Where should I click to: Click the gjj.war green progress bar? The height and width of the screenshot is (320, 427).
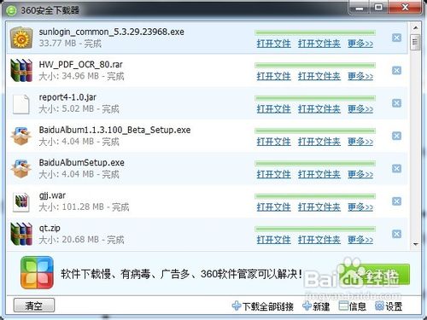(315, 196)
